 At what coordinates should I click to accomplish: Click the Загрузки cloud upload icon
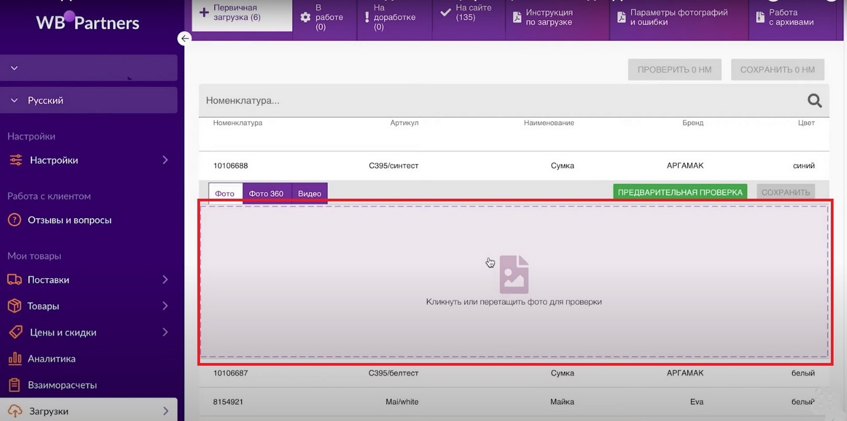(x=15, y=411)
